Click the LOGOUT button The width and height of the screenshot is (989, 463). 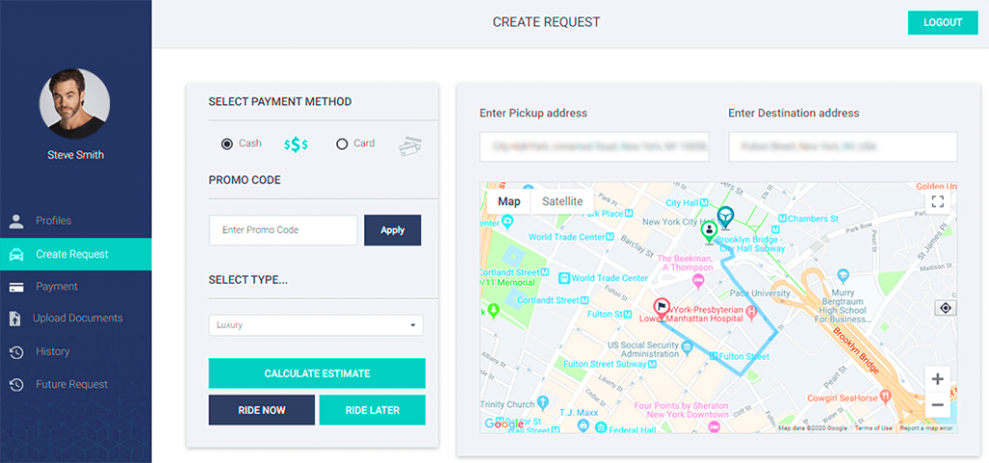pos(943,23)
